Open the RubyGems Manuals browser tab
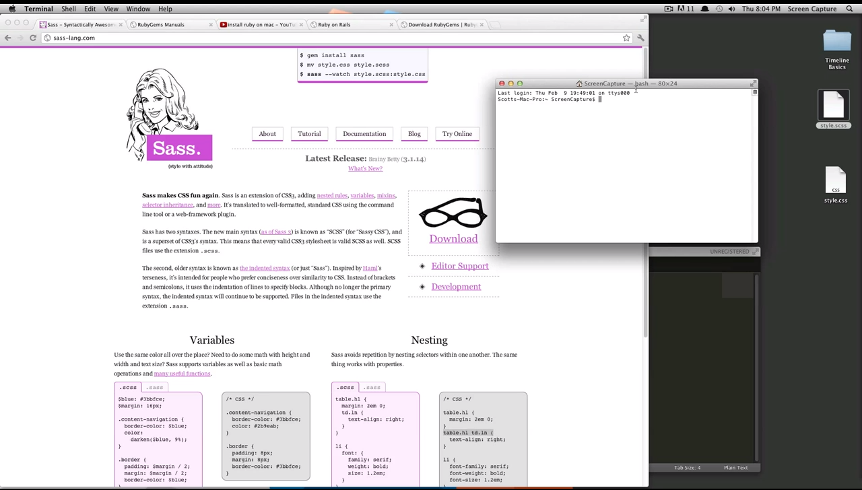Viewport: 862px width, 490px height. point(161,24)
